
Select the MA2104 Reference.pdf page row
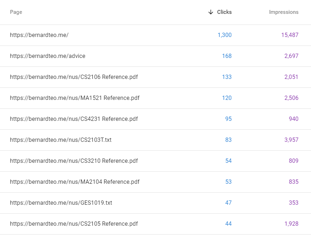tap(156, 182)
